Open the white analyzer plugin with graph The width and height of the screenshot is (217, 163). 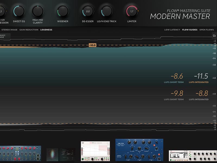click(95, 151)
